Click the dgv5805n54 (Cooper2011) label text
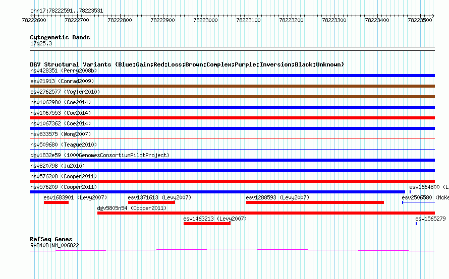Screen dimensions: 449x279 tap(132, 208)
